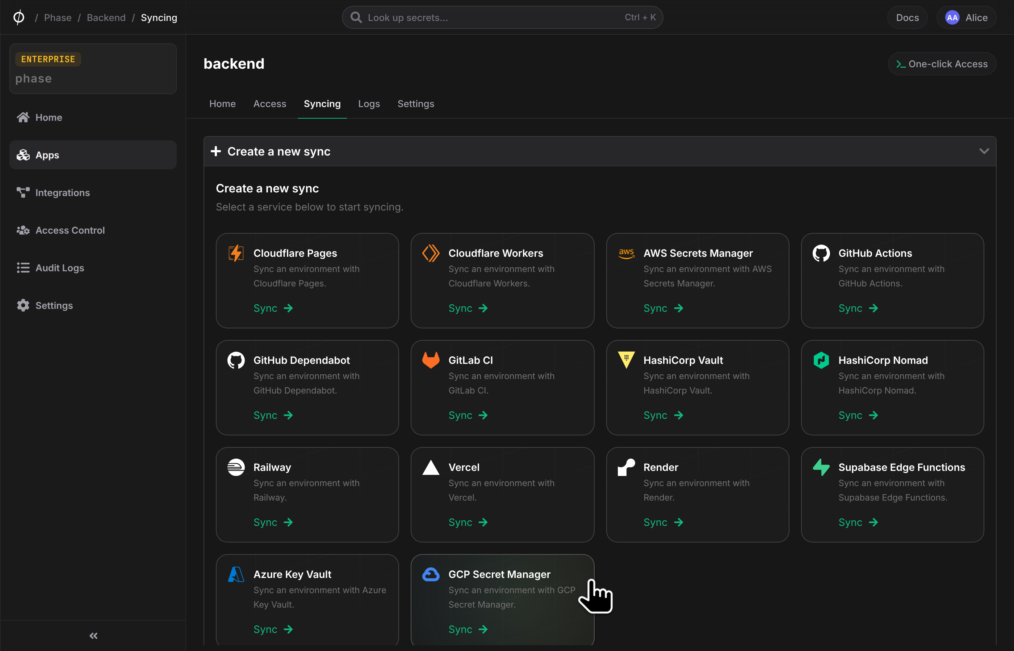Click the GitHub Actions octocat icon
Viewport: 1014px width, 651px height.
tap(821, 253)
